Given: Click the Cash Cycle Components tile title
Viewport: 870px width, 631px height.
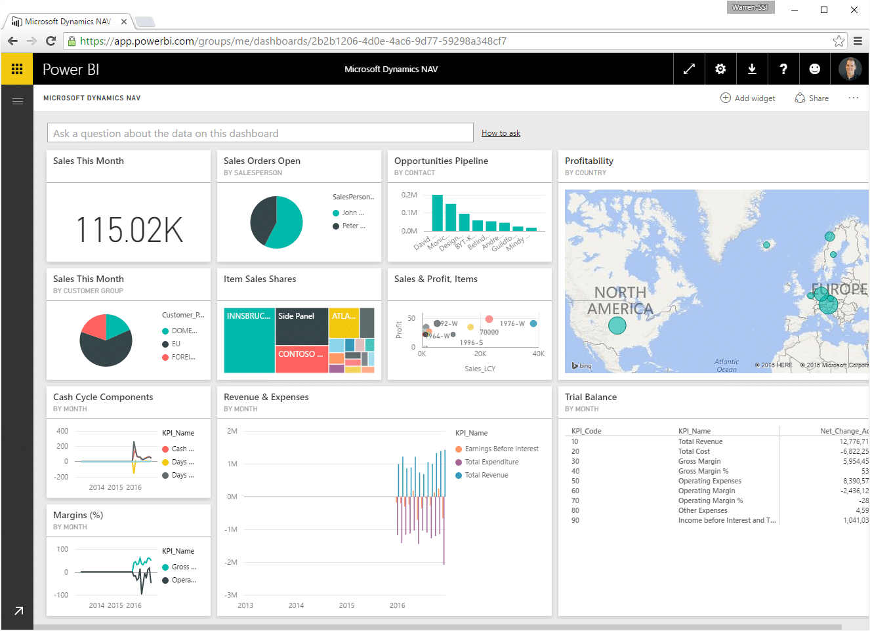Looking at the screenshot, I should (103, 397).
